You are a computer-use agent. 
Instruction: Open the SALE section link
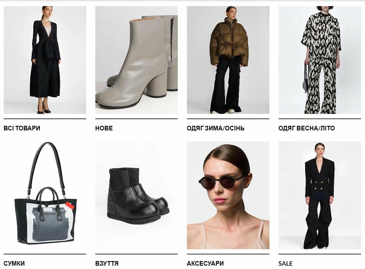285,264
